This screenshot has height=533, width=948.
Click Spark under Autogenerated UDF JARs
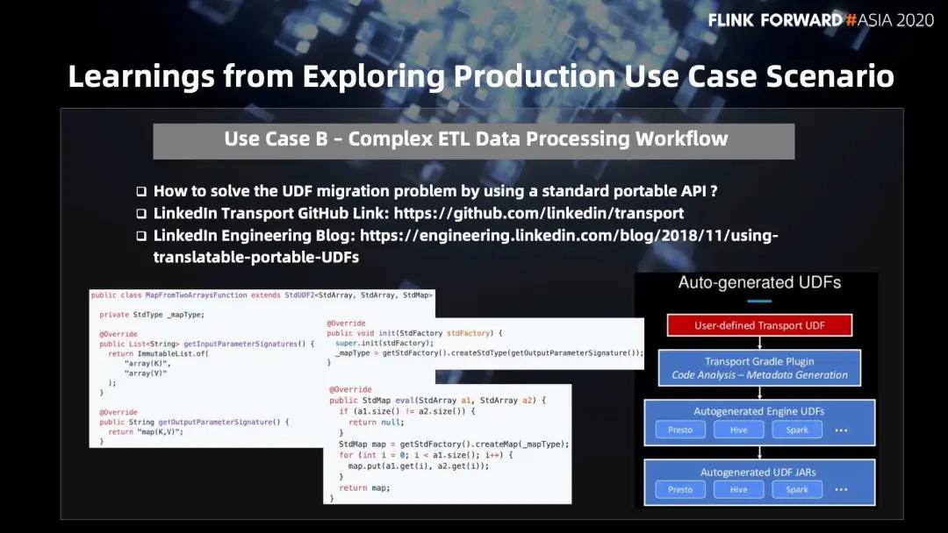(797, 489)
